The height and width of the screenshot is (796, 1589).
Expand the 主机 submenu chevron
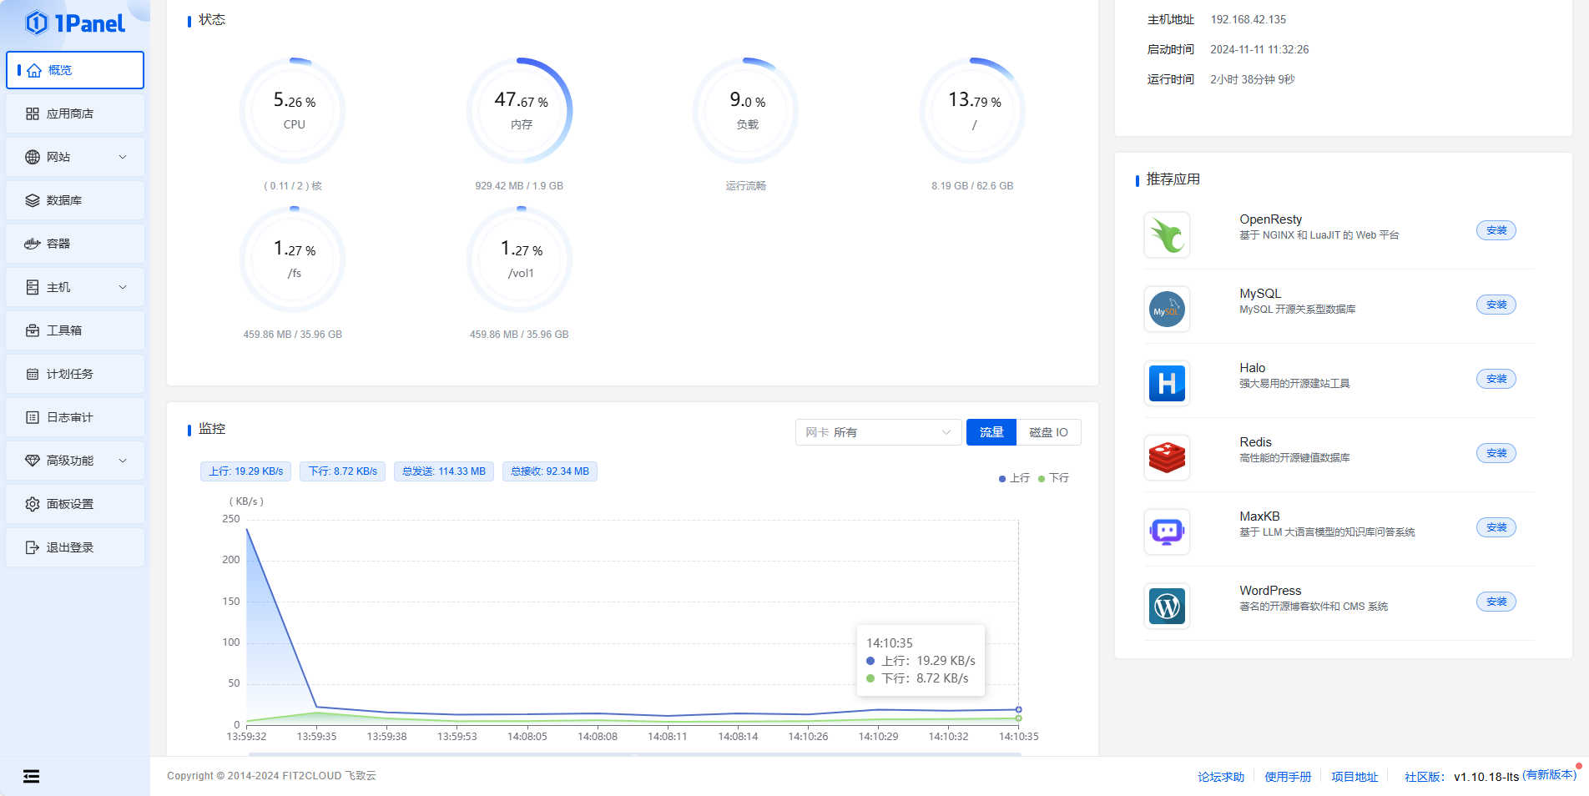pyautogui.click(x=123, y=287)
